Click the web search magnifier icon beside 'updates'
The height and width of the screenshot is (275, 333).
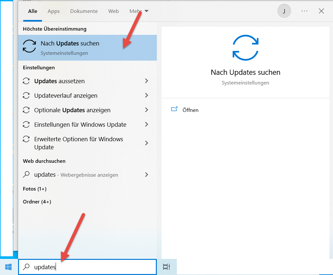coord(26,174)
